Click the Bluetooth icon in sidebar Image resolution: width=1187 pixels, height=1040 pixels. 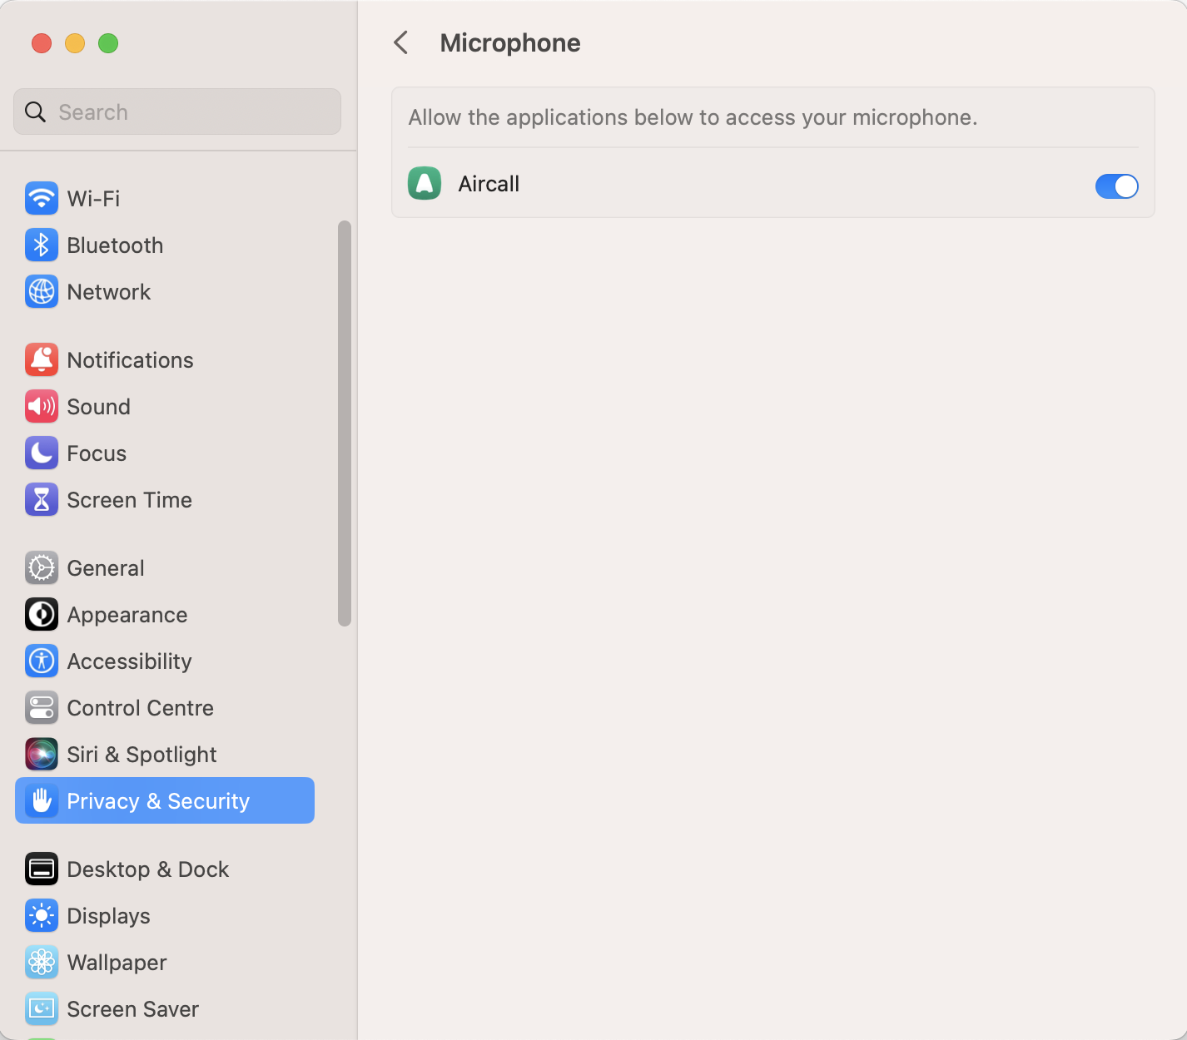tap(42, 245)
